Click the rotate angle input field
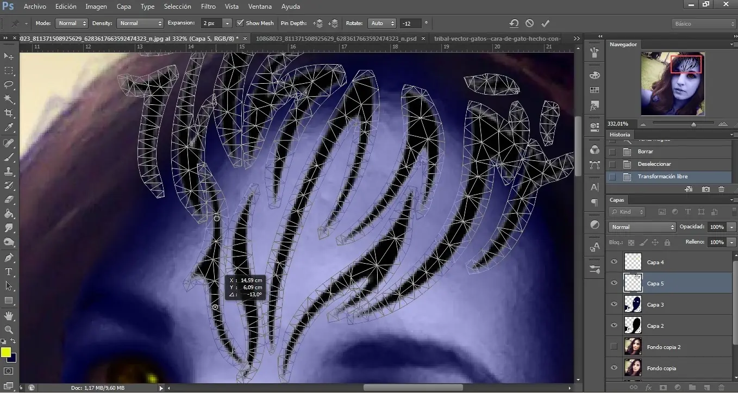 tap(410, 23)
